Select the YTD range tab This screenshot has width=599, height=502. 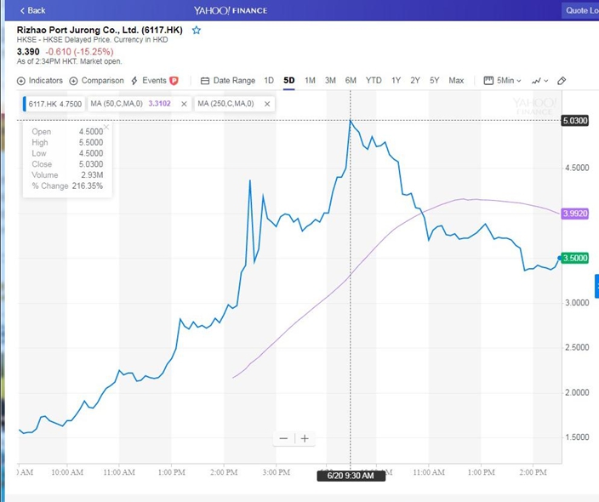(374, 81)
